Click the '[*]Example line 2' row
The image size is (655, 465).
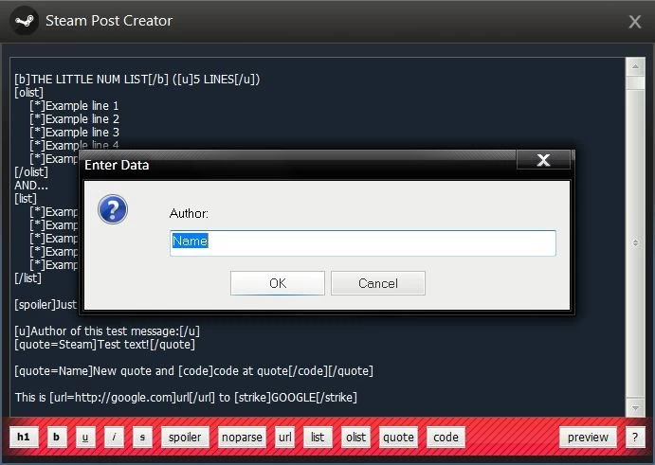[x=74, y=119]
